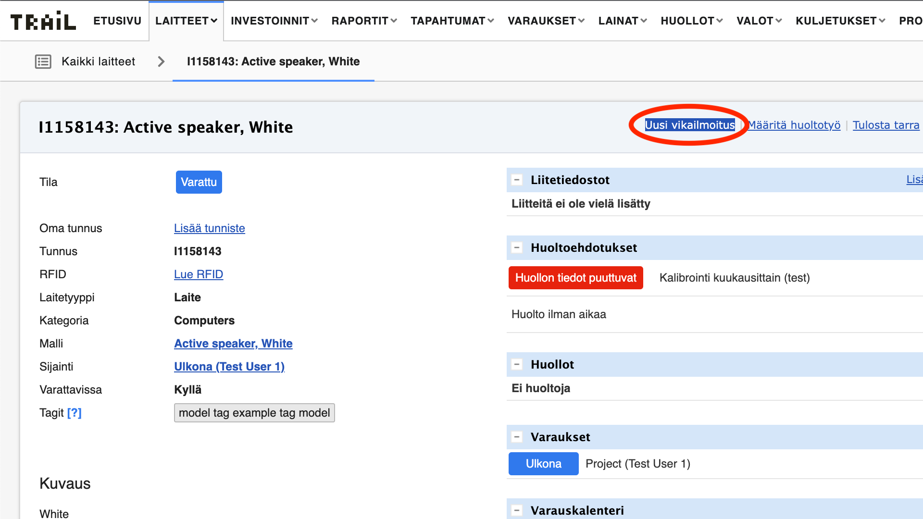The image size is (923, 519).
Task: Collapse the Varaukset section
Action: (x=517, y=437)
